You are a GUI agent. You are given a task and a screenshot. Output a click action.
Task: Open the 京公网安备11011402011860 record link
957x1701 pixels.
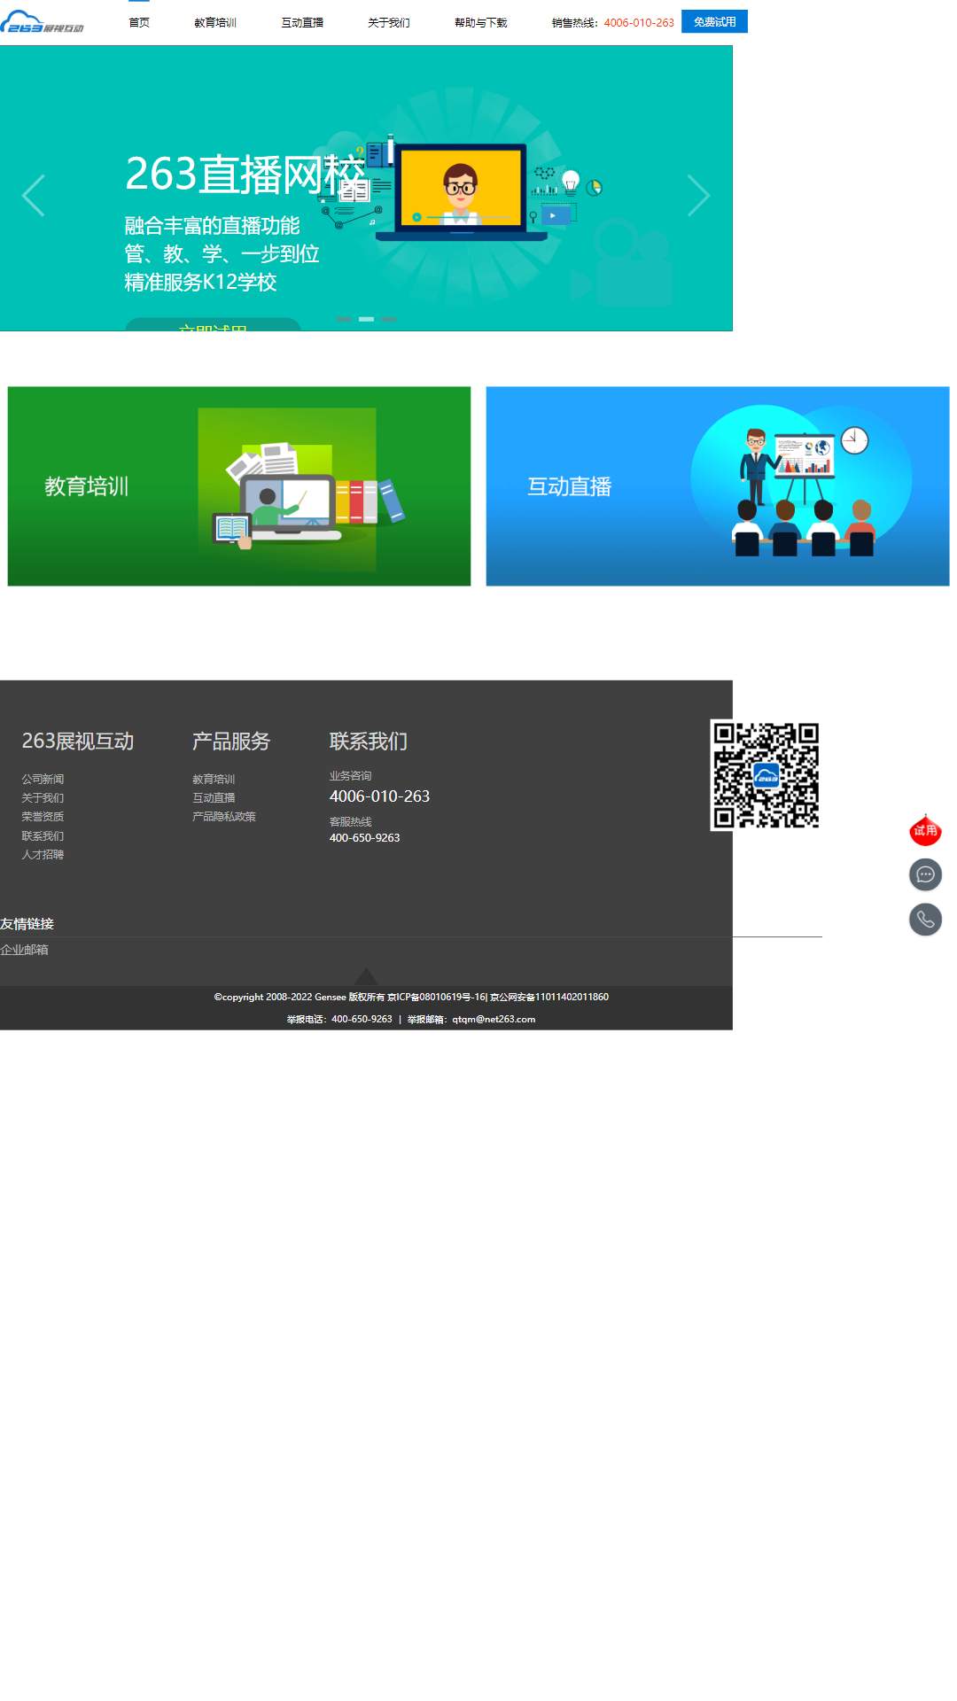point(549,998)
